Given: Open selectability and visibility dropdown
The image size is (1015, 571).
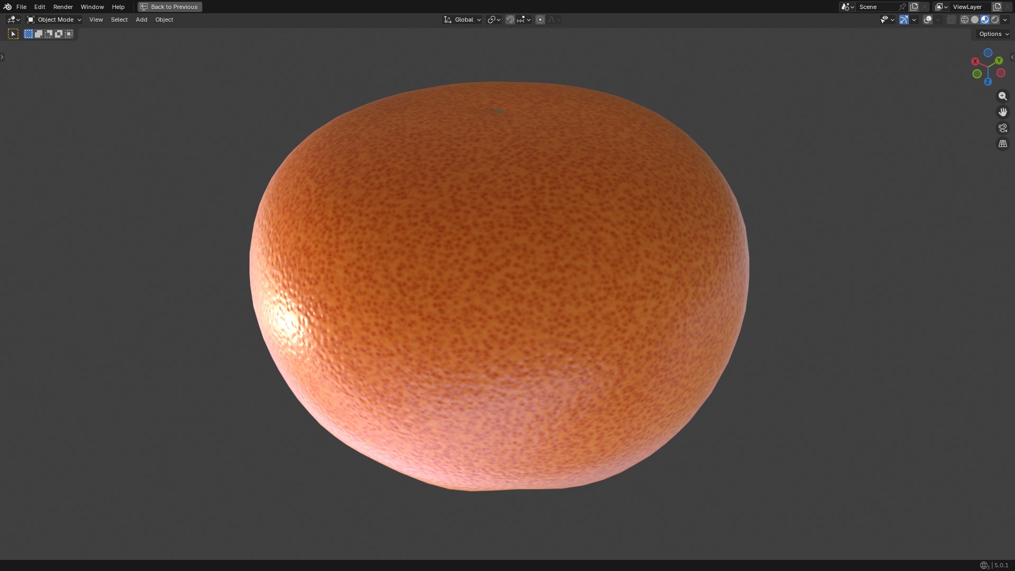Looking at the screenshot, I should [x=887, y=20].
